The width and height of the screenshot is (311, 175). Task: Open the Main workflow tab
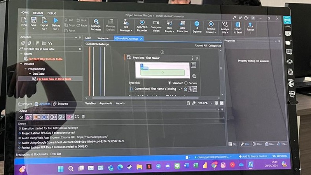(x=88, y=38)
